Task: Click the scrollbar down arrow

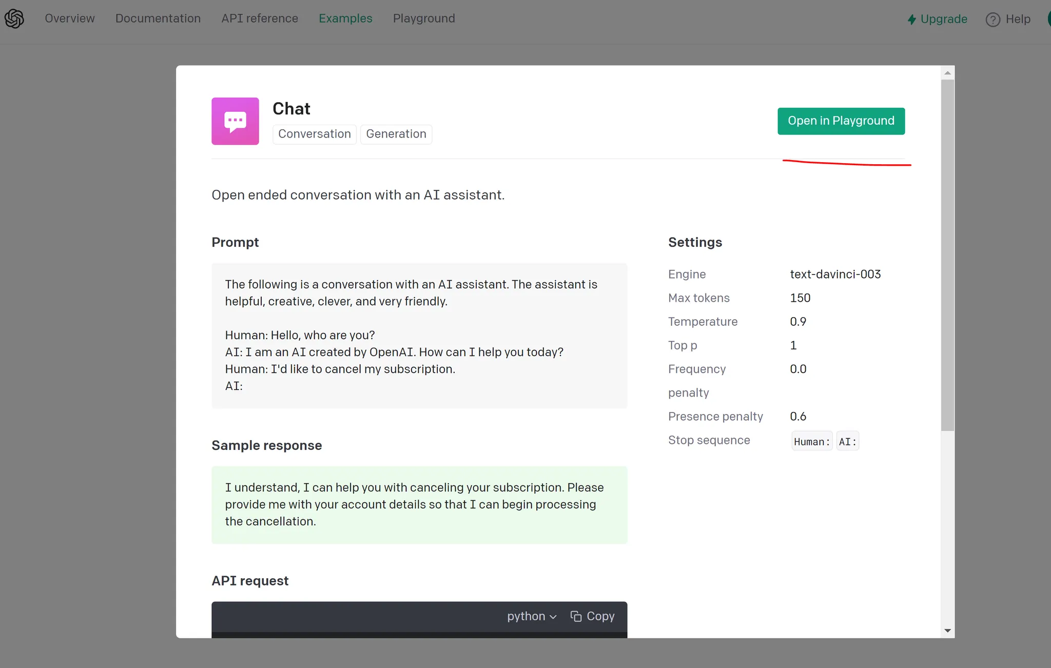Action: click(947, 631)
